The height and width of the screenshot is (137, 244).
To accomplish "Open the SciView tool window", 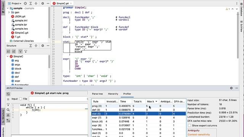I will pos(241,26).
